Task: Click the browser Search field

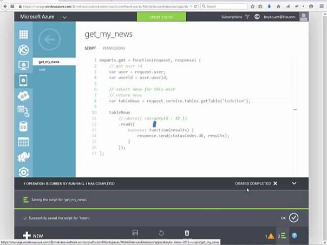Action: [x=224, y=6]
